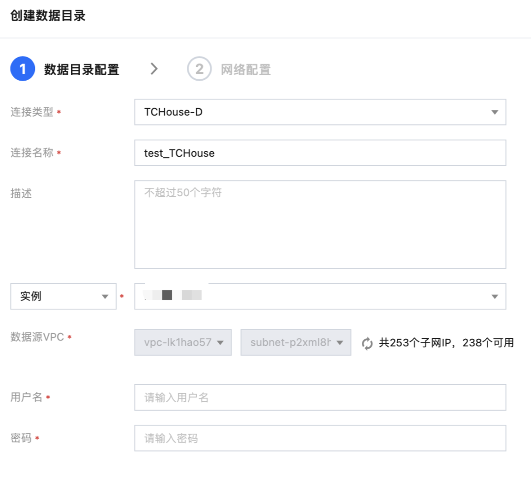The image size is (531, 479).
Task: Open the 实例 type selector dropdown
Action: point(63,297)
